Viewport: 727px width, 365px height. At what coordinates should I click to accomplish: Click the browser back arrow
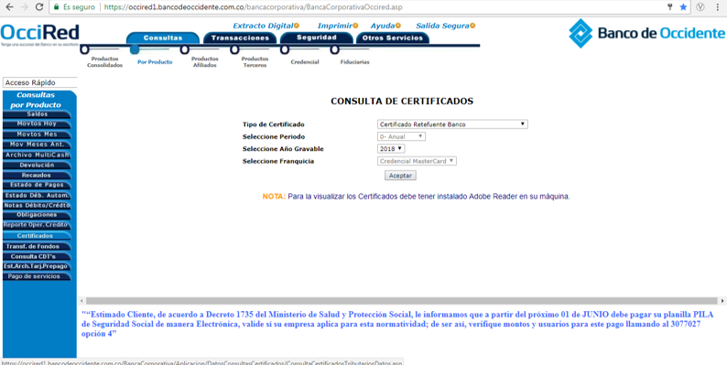(9, 7)
